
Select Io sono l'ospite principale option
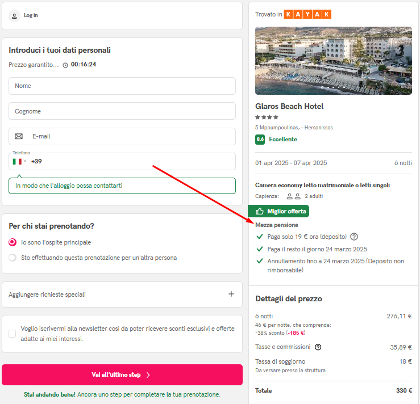pos(13,242)
